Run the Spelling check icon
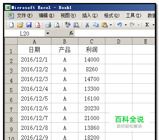The height and width of the screenshot is (140, 159). point(67,25)
